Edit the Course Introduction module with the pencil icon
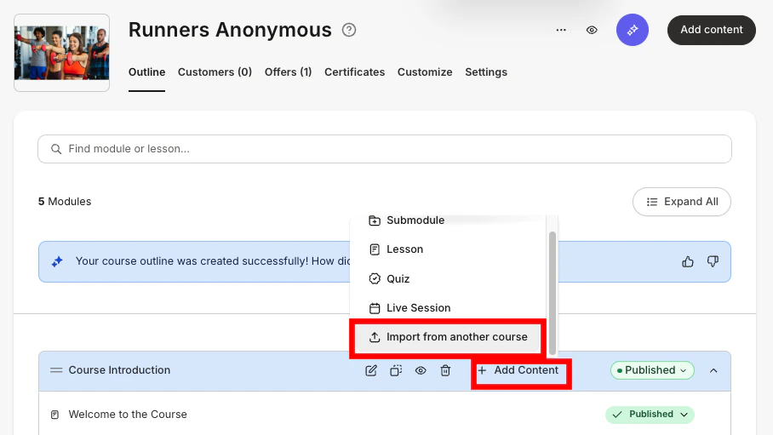The height and width of the screenshot is (435, 773). tap(371, 370)
